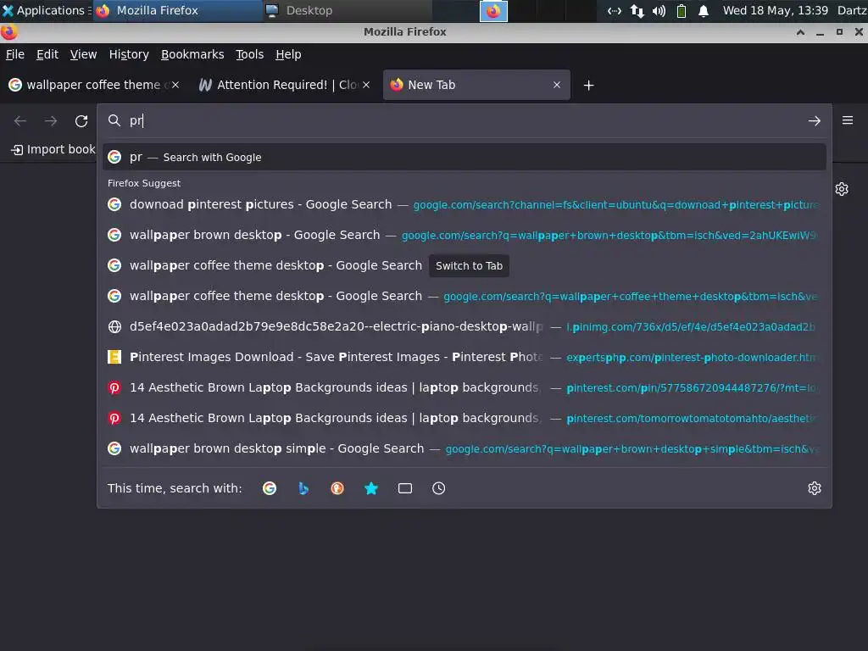Viewport: 868px width, 651px height.
Task: Open search settings gear in dropdown
Action: 815,488
